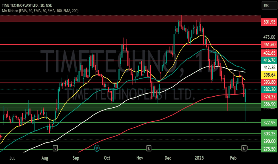Click the 290.00 support price label
The image size is (278, 164).
click(x=269, y=141)
